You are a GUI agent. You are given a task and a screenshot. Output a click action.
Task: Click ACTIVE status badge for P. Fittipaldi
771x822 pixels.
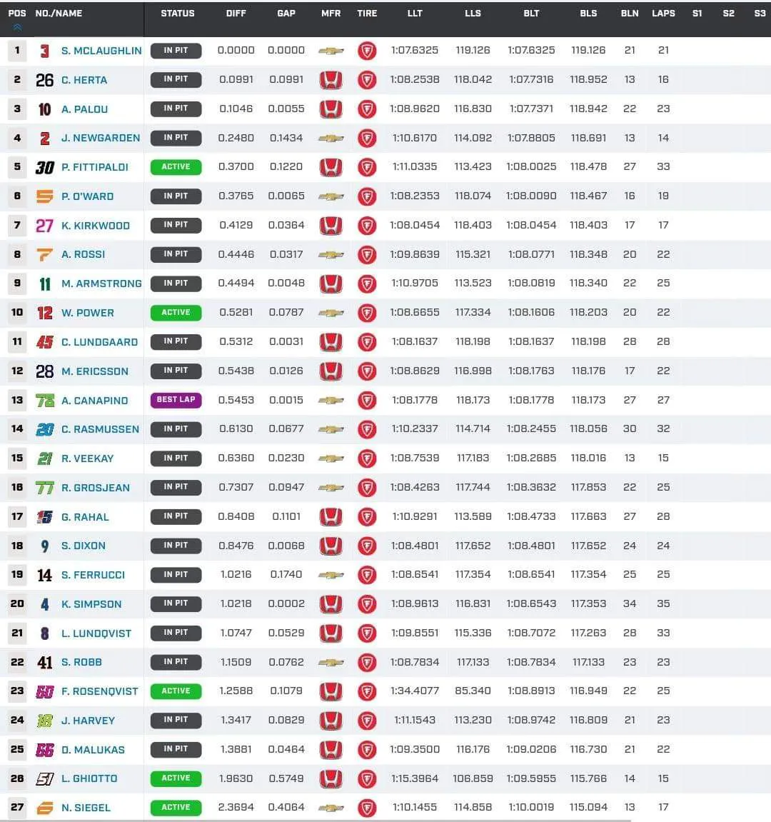click(x=176, y=167)
